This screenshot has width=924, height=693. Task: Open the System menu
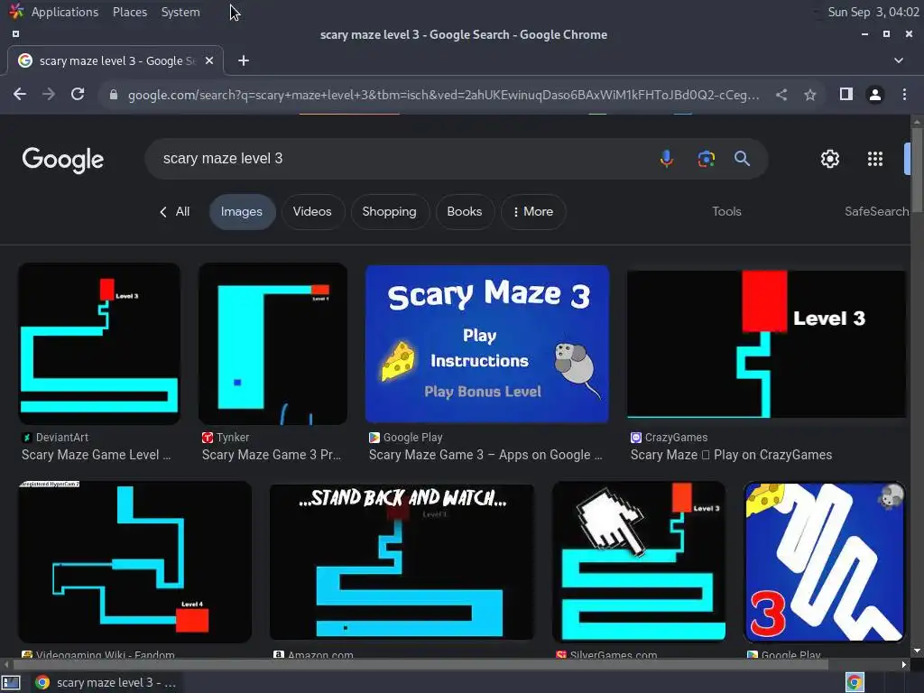tap(180, 12)
